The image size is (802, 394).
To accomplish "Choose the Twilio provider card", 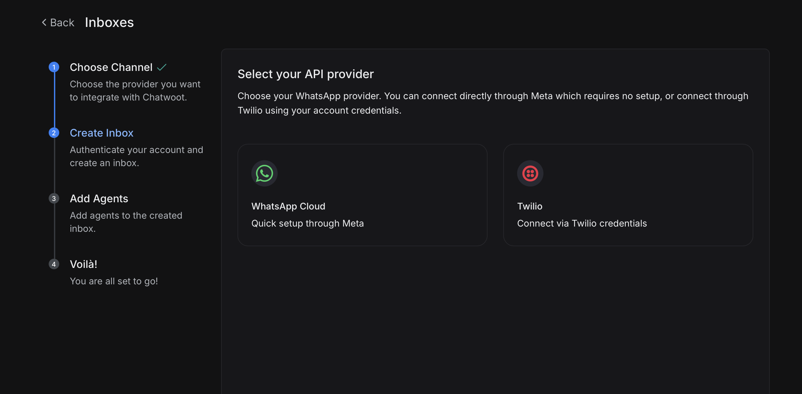I will point(628,195).
